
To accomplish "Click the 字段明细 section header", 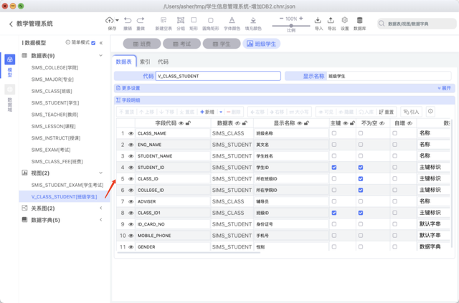I will (284, 100).
